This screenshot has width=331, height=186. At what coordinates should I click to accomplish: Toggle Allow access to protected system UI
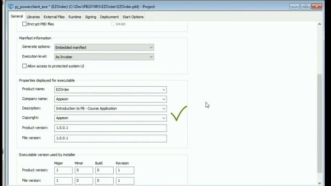pos(24,66)
